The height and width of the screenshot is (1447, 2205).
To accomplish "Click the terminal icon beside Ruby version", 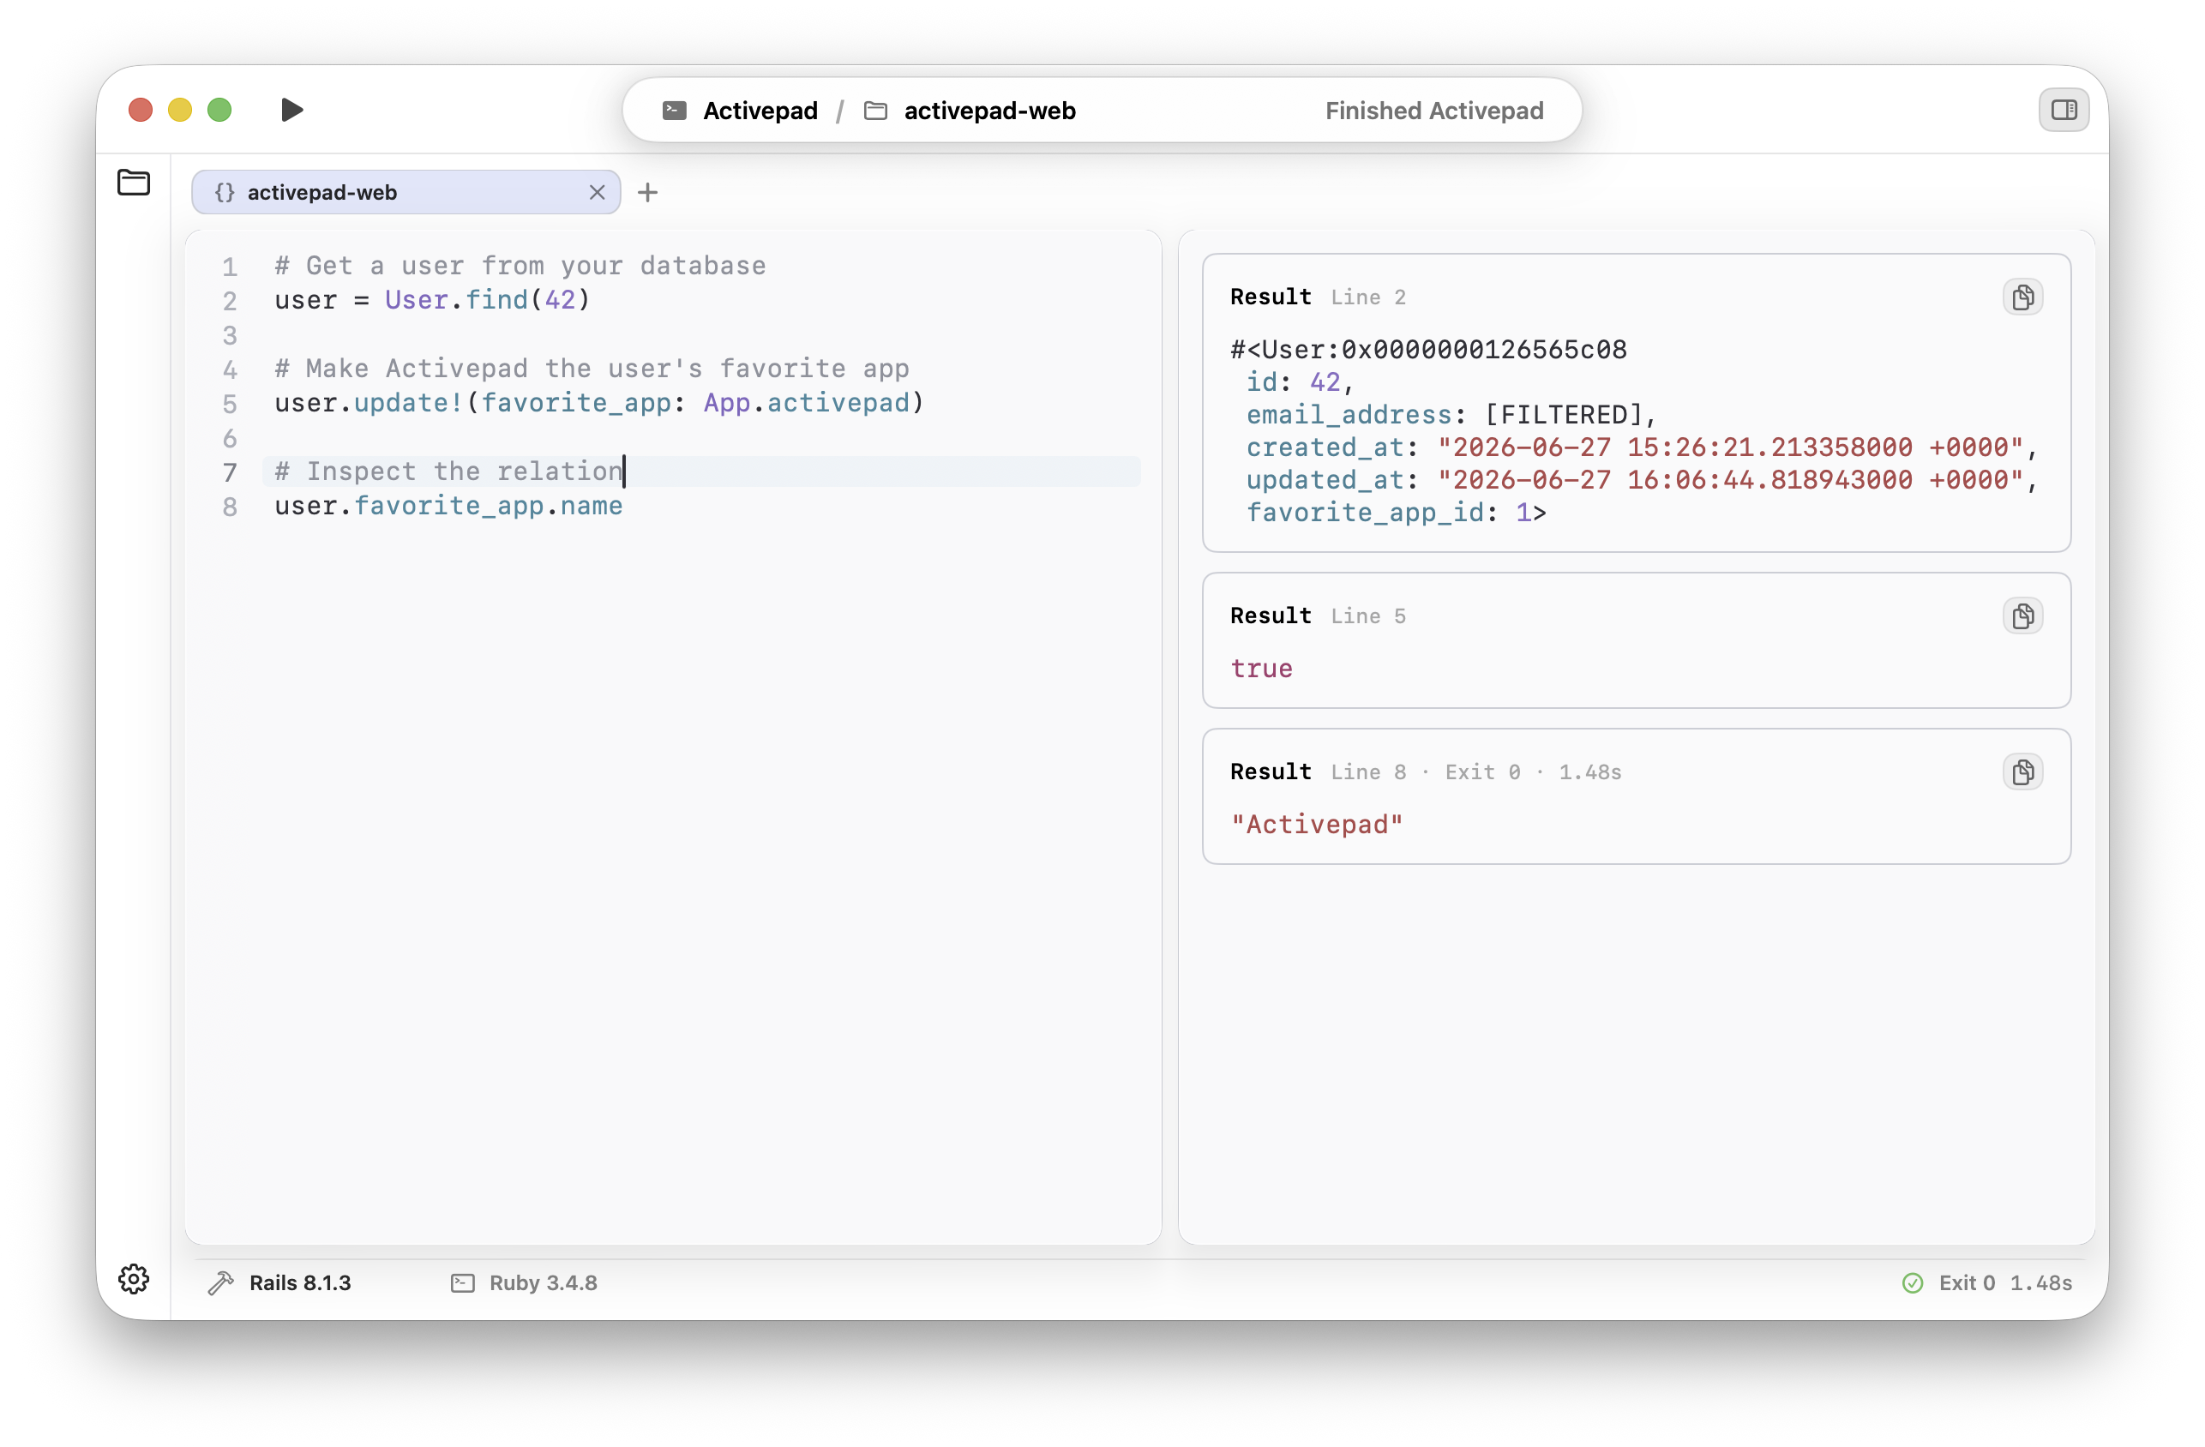I will (x=462, y=1282).
